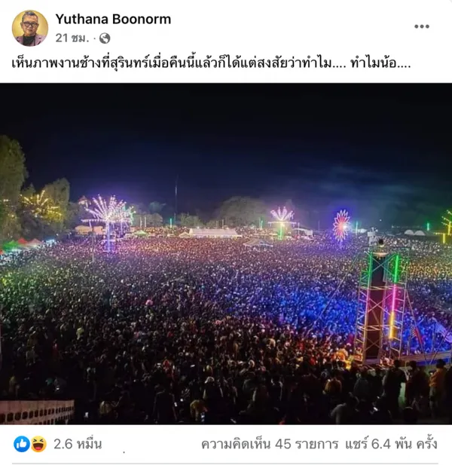Image resolution: width=452 pixels, height=465 pixels.
Task: Open the 21 ชม. timestamp link
Action: 72,38
